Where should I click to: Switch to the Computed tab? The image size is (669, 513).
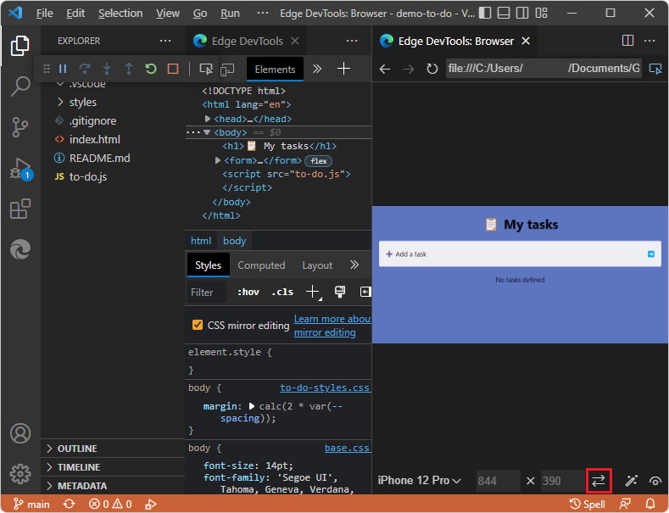pos(261,265)
